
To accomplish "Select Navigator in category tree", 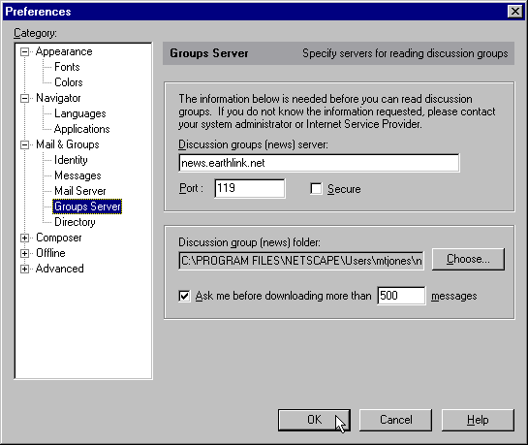I will (58, 98).
